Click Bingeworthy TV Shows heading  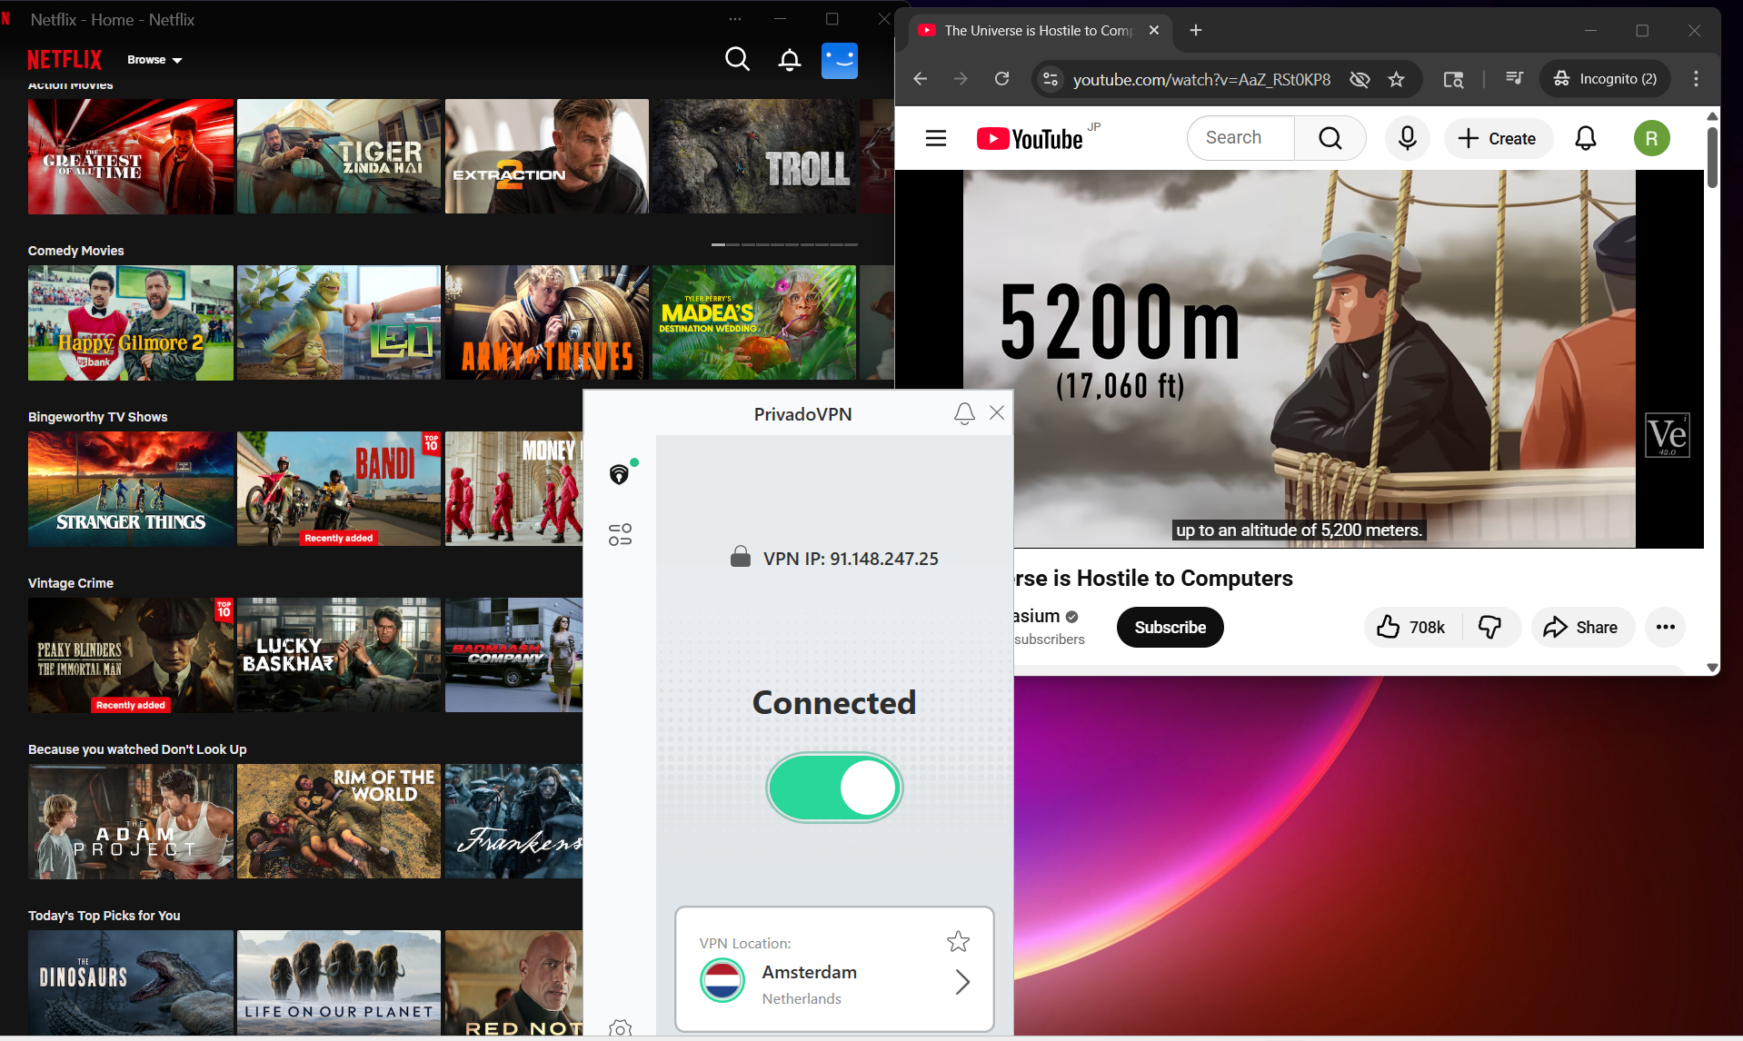click(97, 417)
